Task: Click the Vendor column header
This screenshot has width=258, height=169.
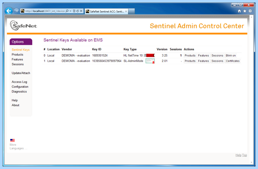Action: (x=67, y=49)
